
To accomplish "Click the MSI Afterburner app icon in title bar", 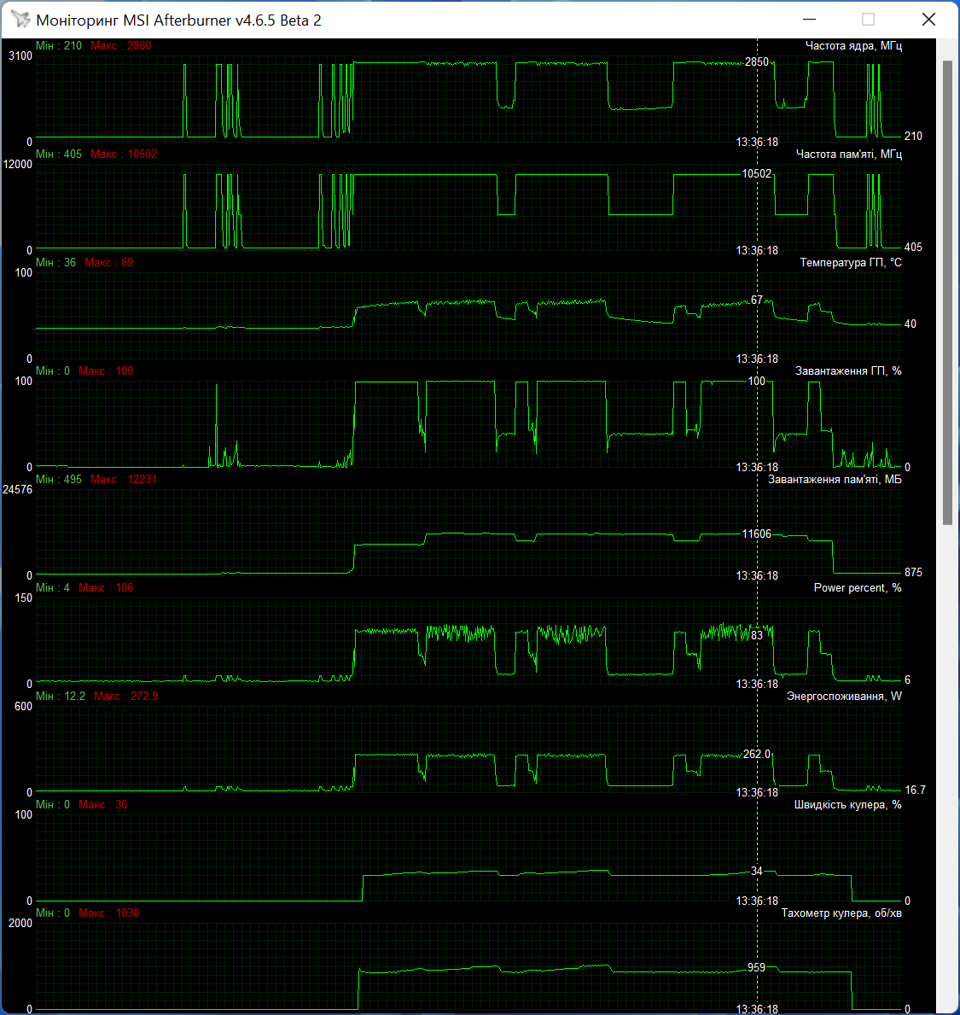I will (x=20, y=20).
